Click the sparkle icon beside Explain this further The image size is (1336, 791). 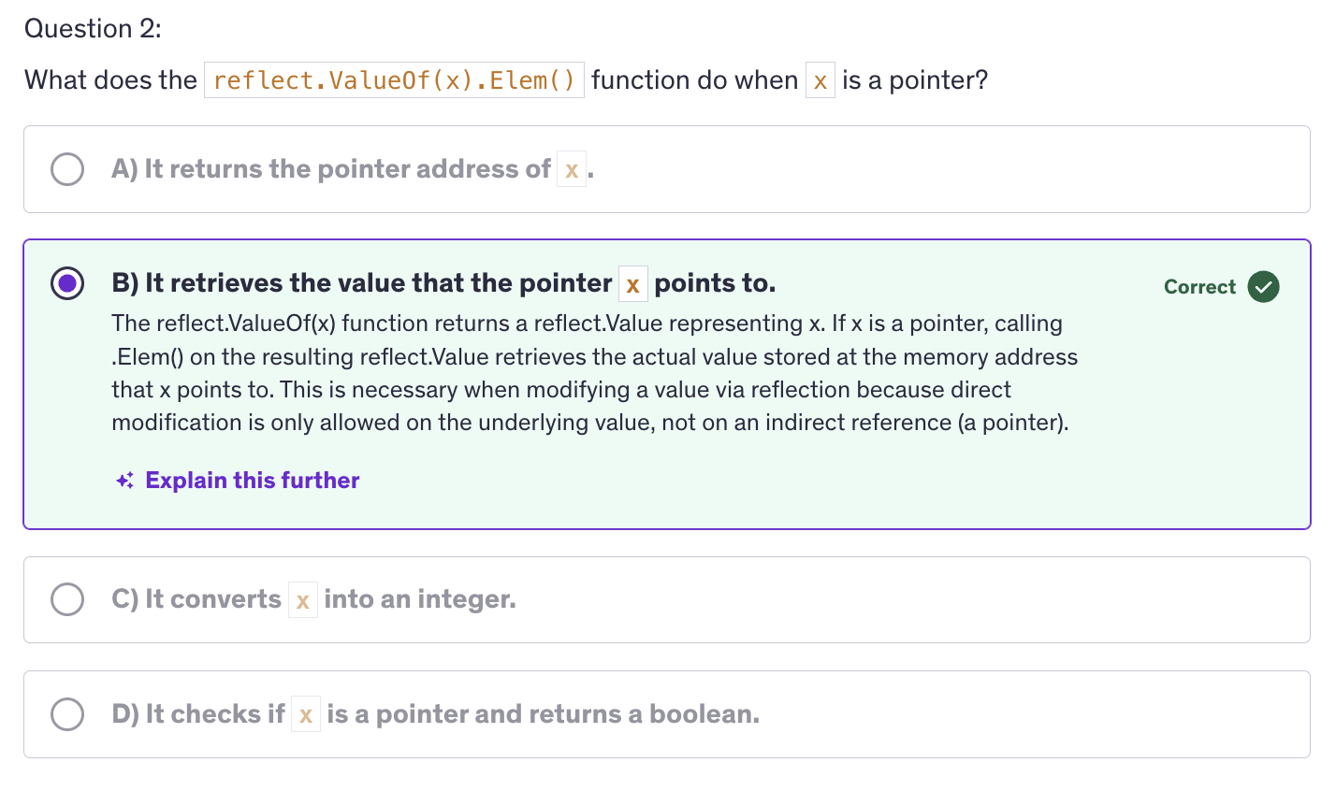124,481
